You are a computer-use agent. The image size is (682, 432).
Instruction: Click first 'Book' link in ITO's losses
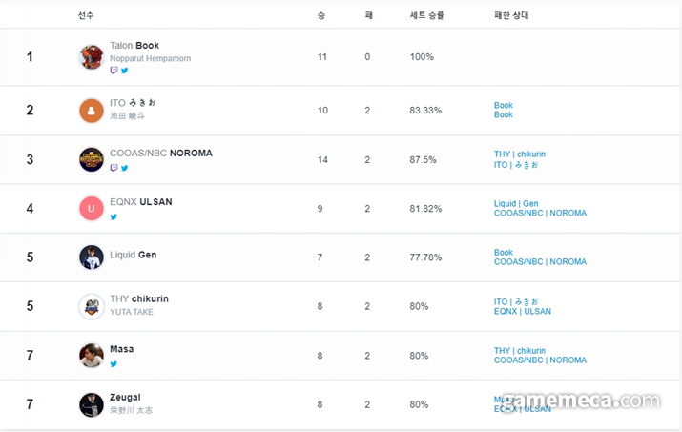pyautogui.click(x=504, y=105)
